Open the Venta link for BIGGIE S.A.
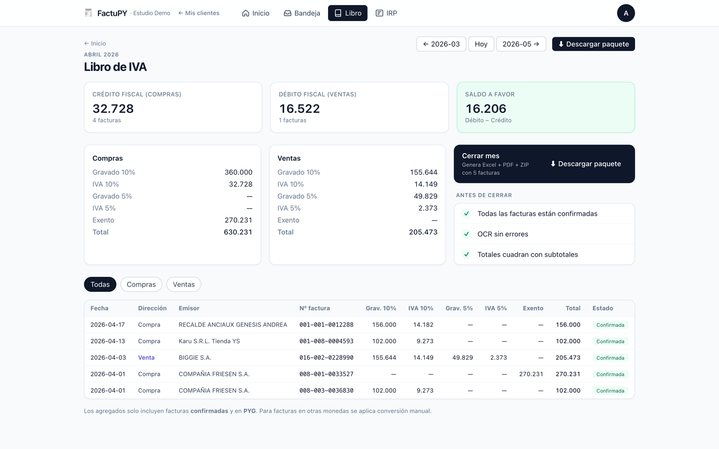The image size is (719, 449). 146,358
